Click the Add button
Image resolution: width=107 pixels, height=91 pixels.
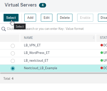pyautogui.click(x=30, y=18)
